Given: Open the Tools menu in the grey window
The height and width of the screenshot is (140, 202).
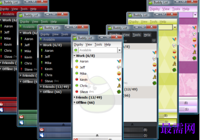Looking at the screenshot, I should (x=137, y=35).
